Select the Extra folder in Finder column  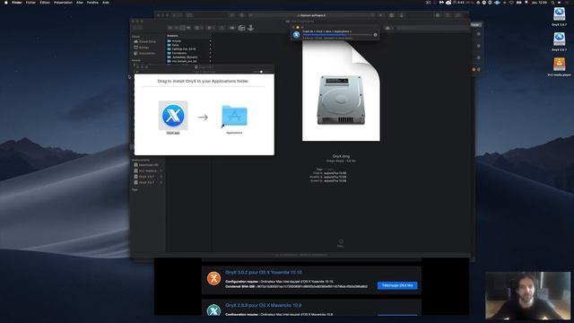click(x=176, y=45)
